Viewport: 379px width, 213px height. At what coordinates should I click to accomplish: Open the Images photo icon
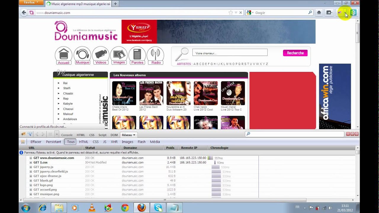pyautogui.click(x=119, y=56)
